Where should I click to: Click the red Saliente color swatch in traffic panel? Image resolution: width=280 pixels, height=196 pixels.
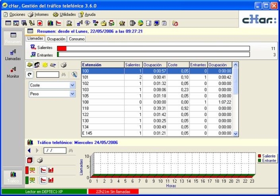click(x=27, y=170)
